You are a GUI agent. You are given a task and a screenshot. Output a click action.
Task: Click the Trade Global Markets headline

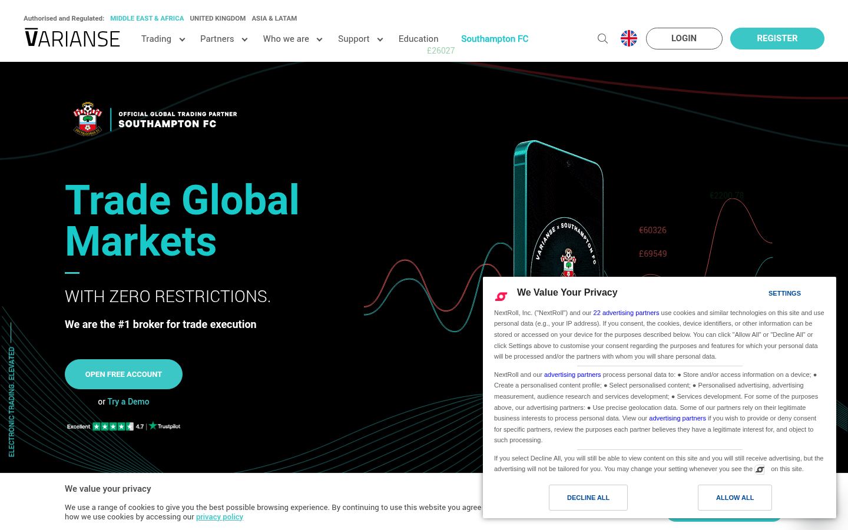pos(182,220)
